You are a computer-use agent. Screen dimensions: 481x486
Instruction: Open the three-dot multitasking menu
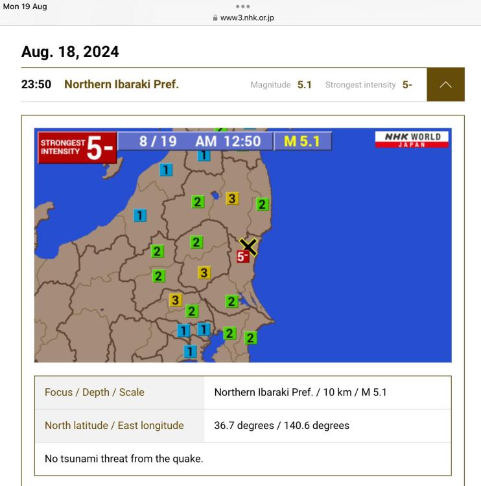click(240, 7)
